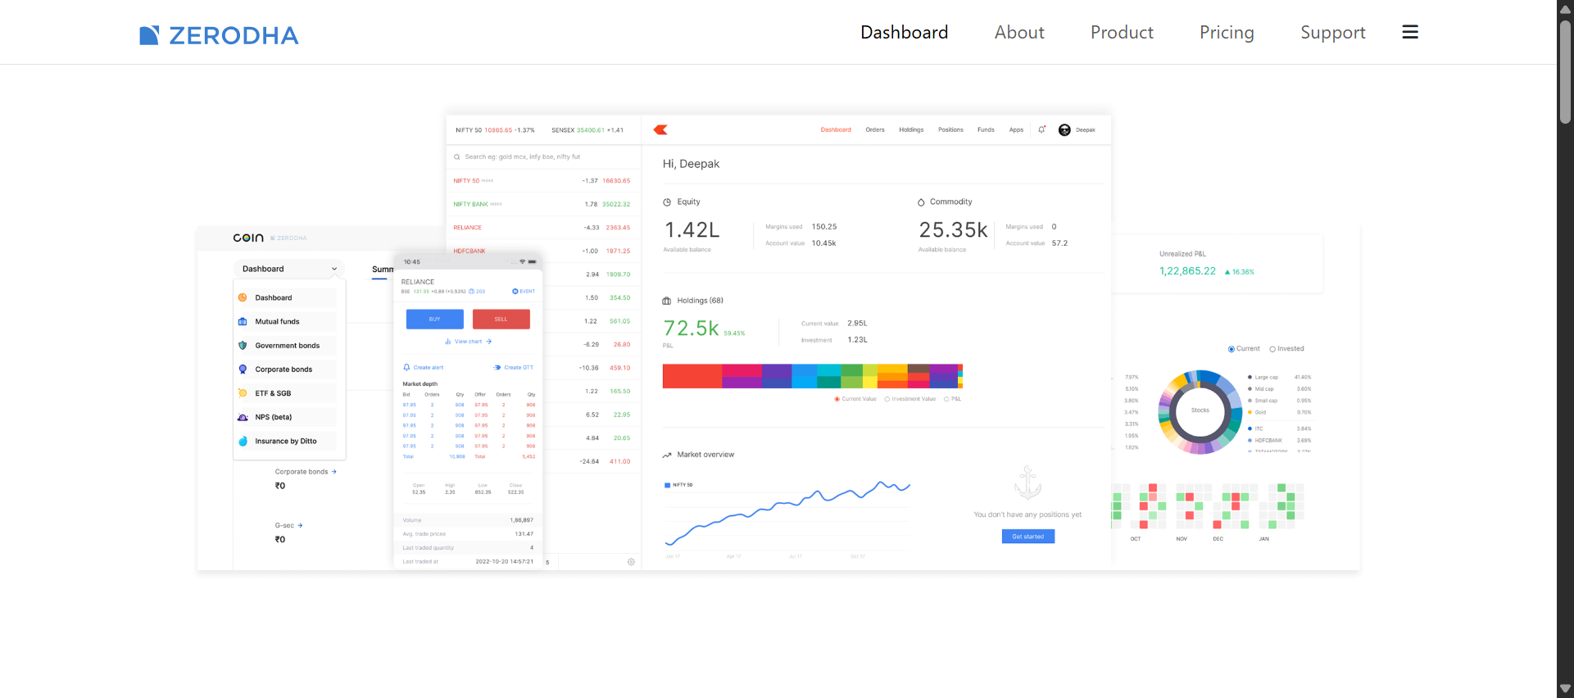Click the Zerodha logo
This screenshot has height=698, width=1574.
click(219, 35)
